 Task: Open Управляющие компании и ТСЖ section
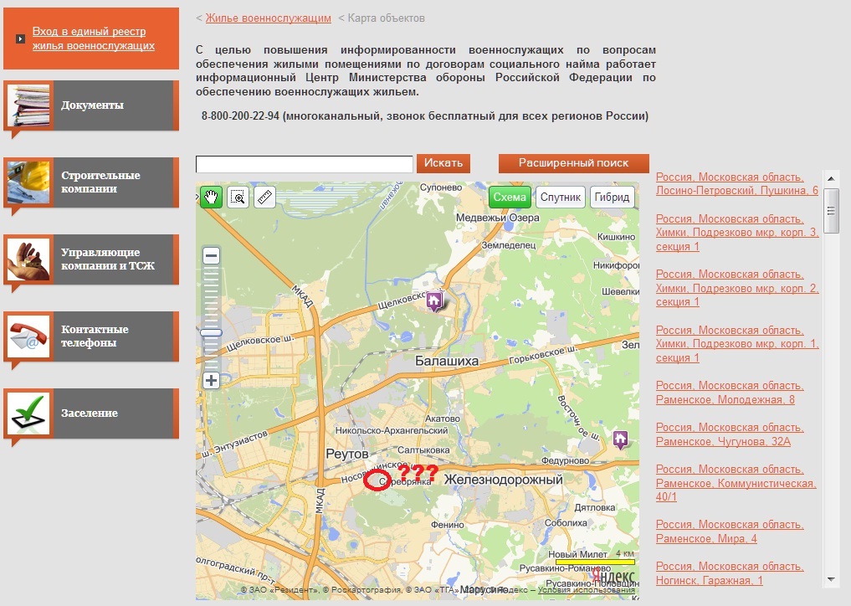(x=107, y=259)
